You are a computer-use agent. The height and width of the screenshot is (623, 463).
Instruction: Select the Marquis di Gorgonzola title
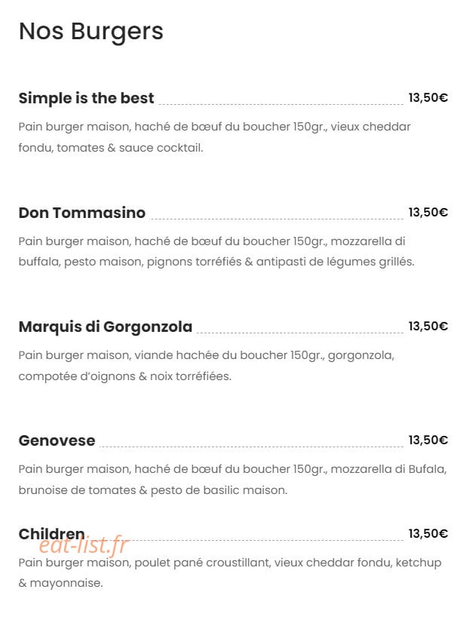click(x=106, y=327)
